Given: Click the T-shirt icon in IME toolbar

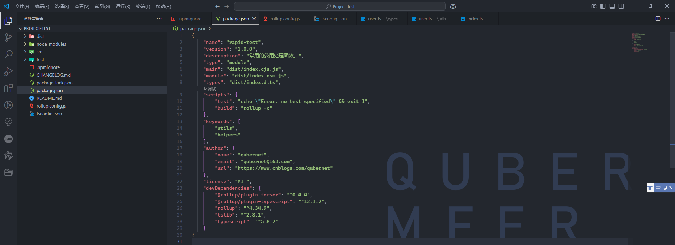Looking at the screenshot, I should click(x=650, y=188).
